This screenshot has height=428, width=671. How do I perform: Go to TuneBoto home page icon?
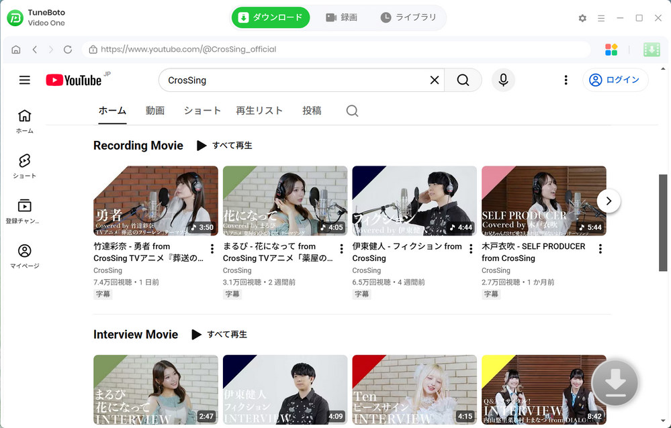[x=16, y=50]
